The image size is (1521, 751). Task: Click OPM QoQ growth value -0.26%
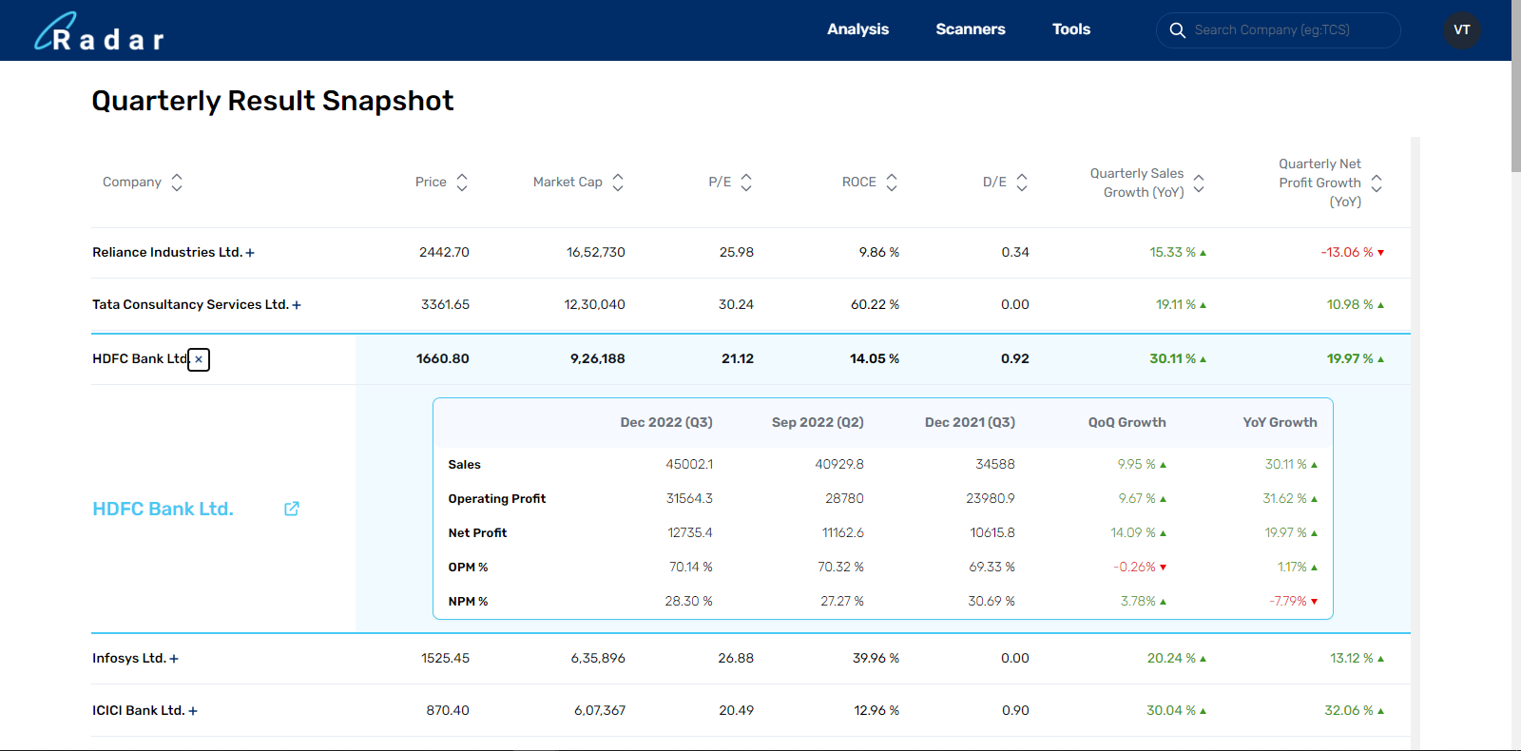[x=1135, y=567]
